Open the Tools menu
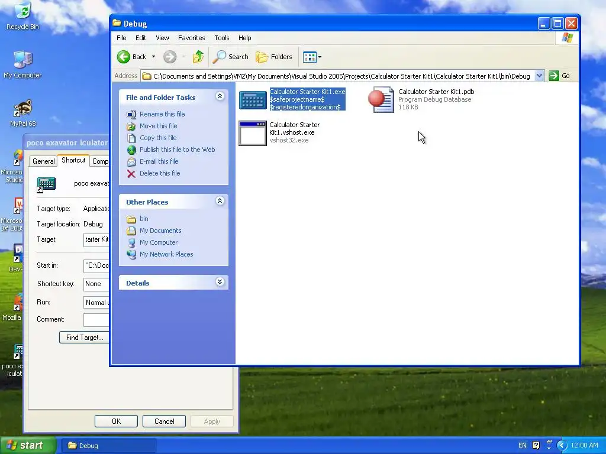This screenshot has width=606, height=454. coord(222,38)
